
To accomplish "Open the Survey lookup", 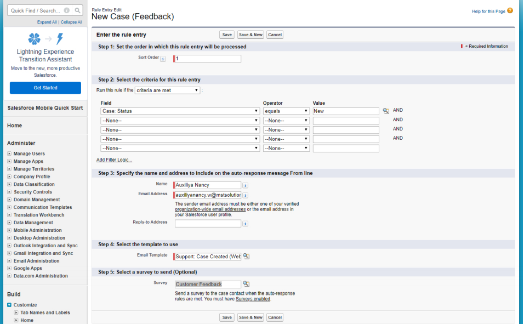I will pos(246,283).
